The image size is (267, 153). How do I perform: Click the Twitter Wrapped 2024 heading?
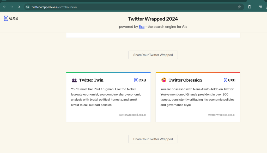pyautogui.click(x=153, y=19)
